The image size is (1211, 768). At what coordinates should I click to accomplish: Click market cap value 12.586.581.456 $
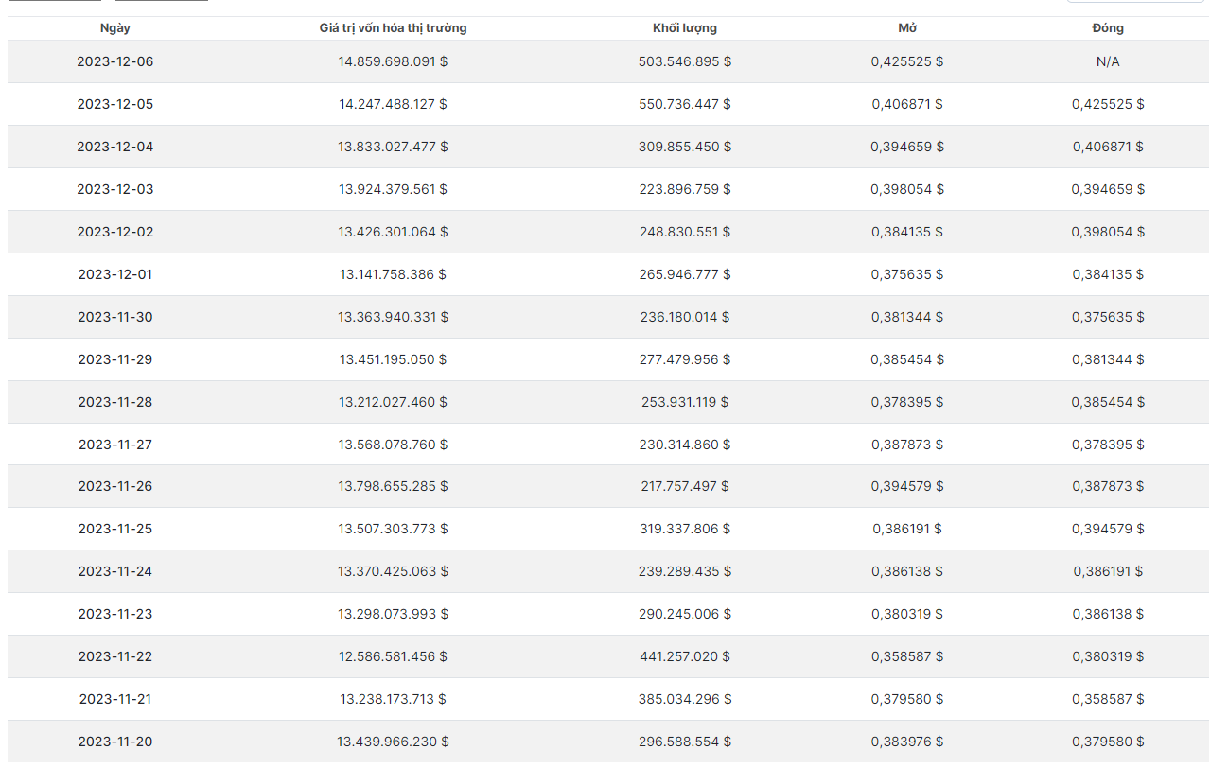coord(393,656)
